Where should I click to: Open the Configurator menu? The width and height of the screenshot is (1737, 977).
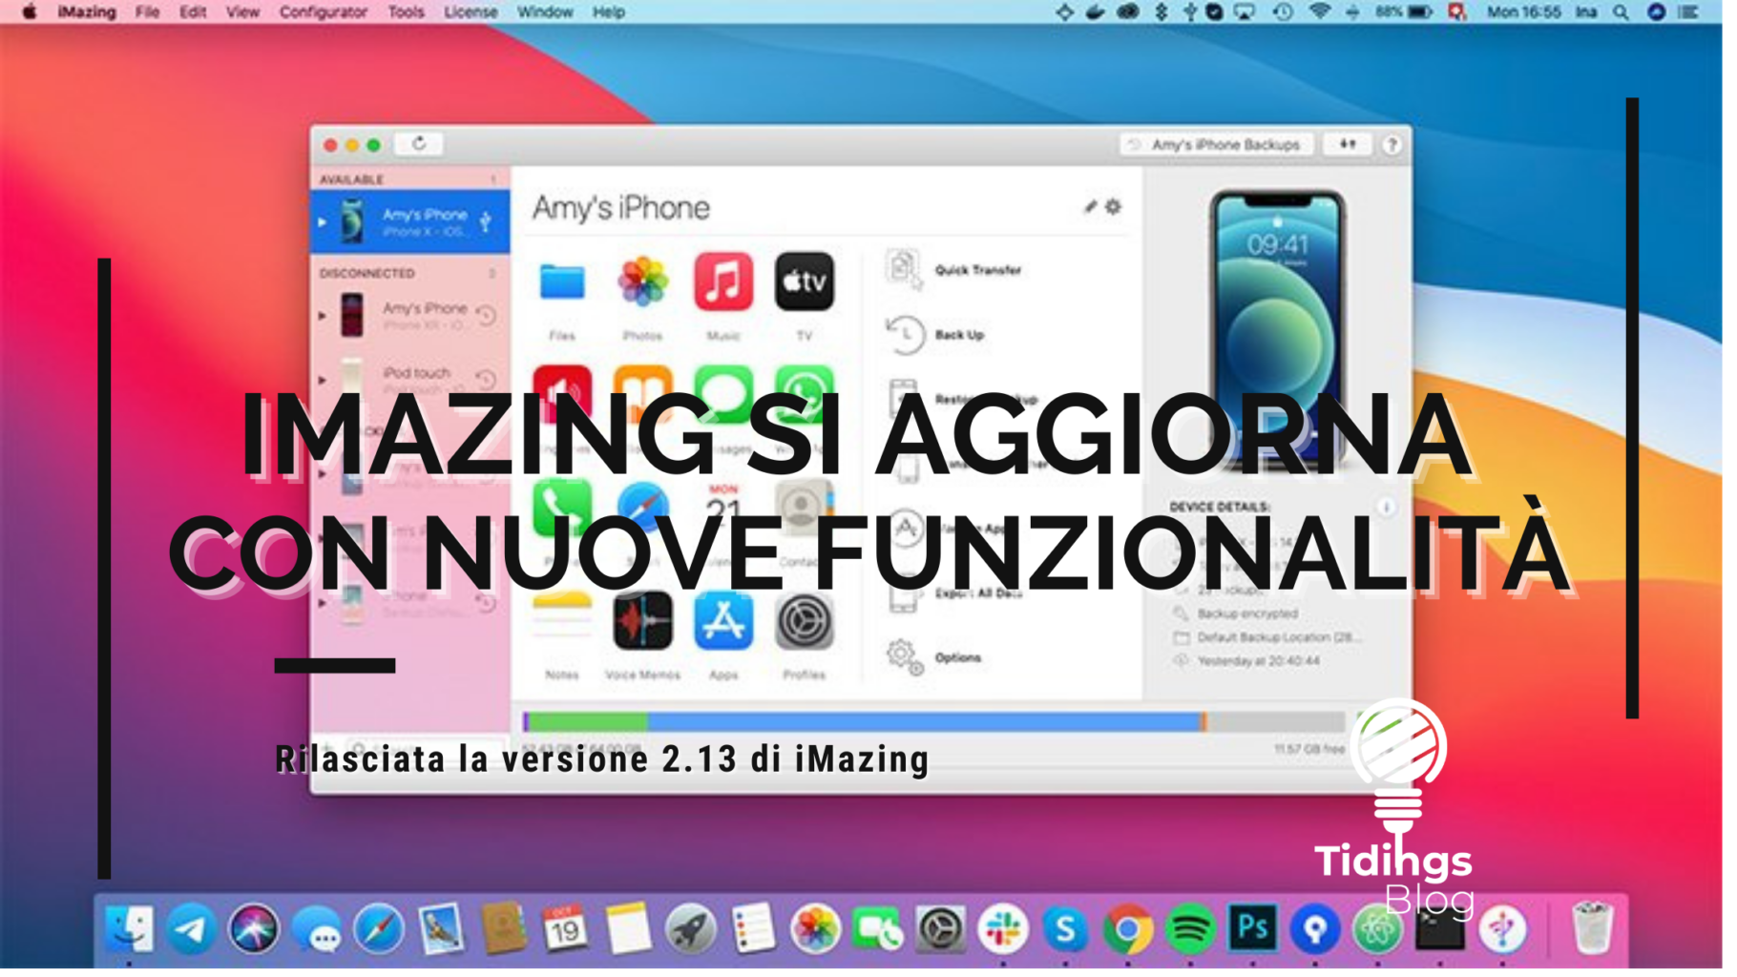click(x=325, y=12)
